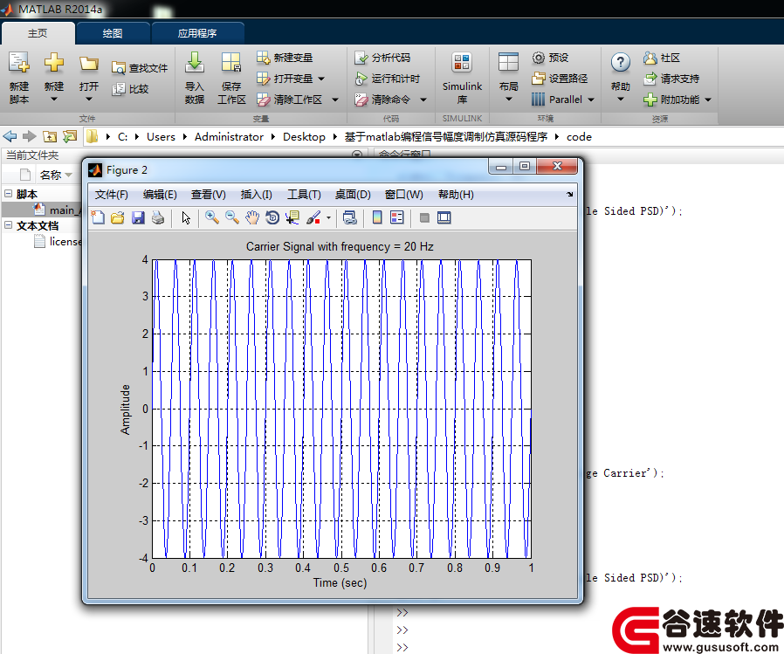Open 桌面(D) menu in Figure 2

[353, 194]
